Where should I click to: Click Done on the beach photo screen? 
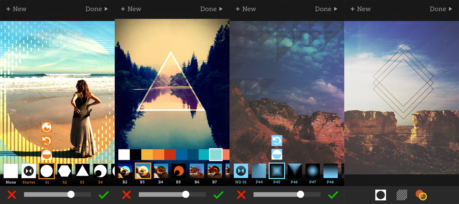pyautogui.click(x=97, y=9)
